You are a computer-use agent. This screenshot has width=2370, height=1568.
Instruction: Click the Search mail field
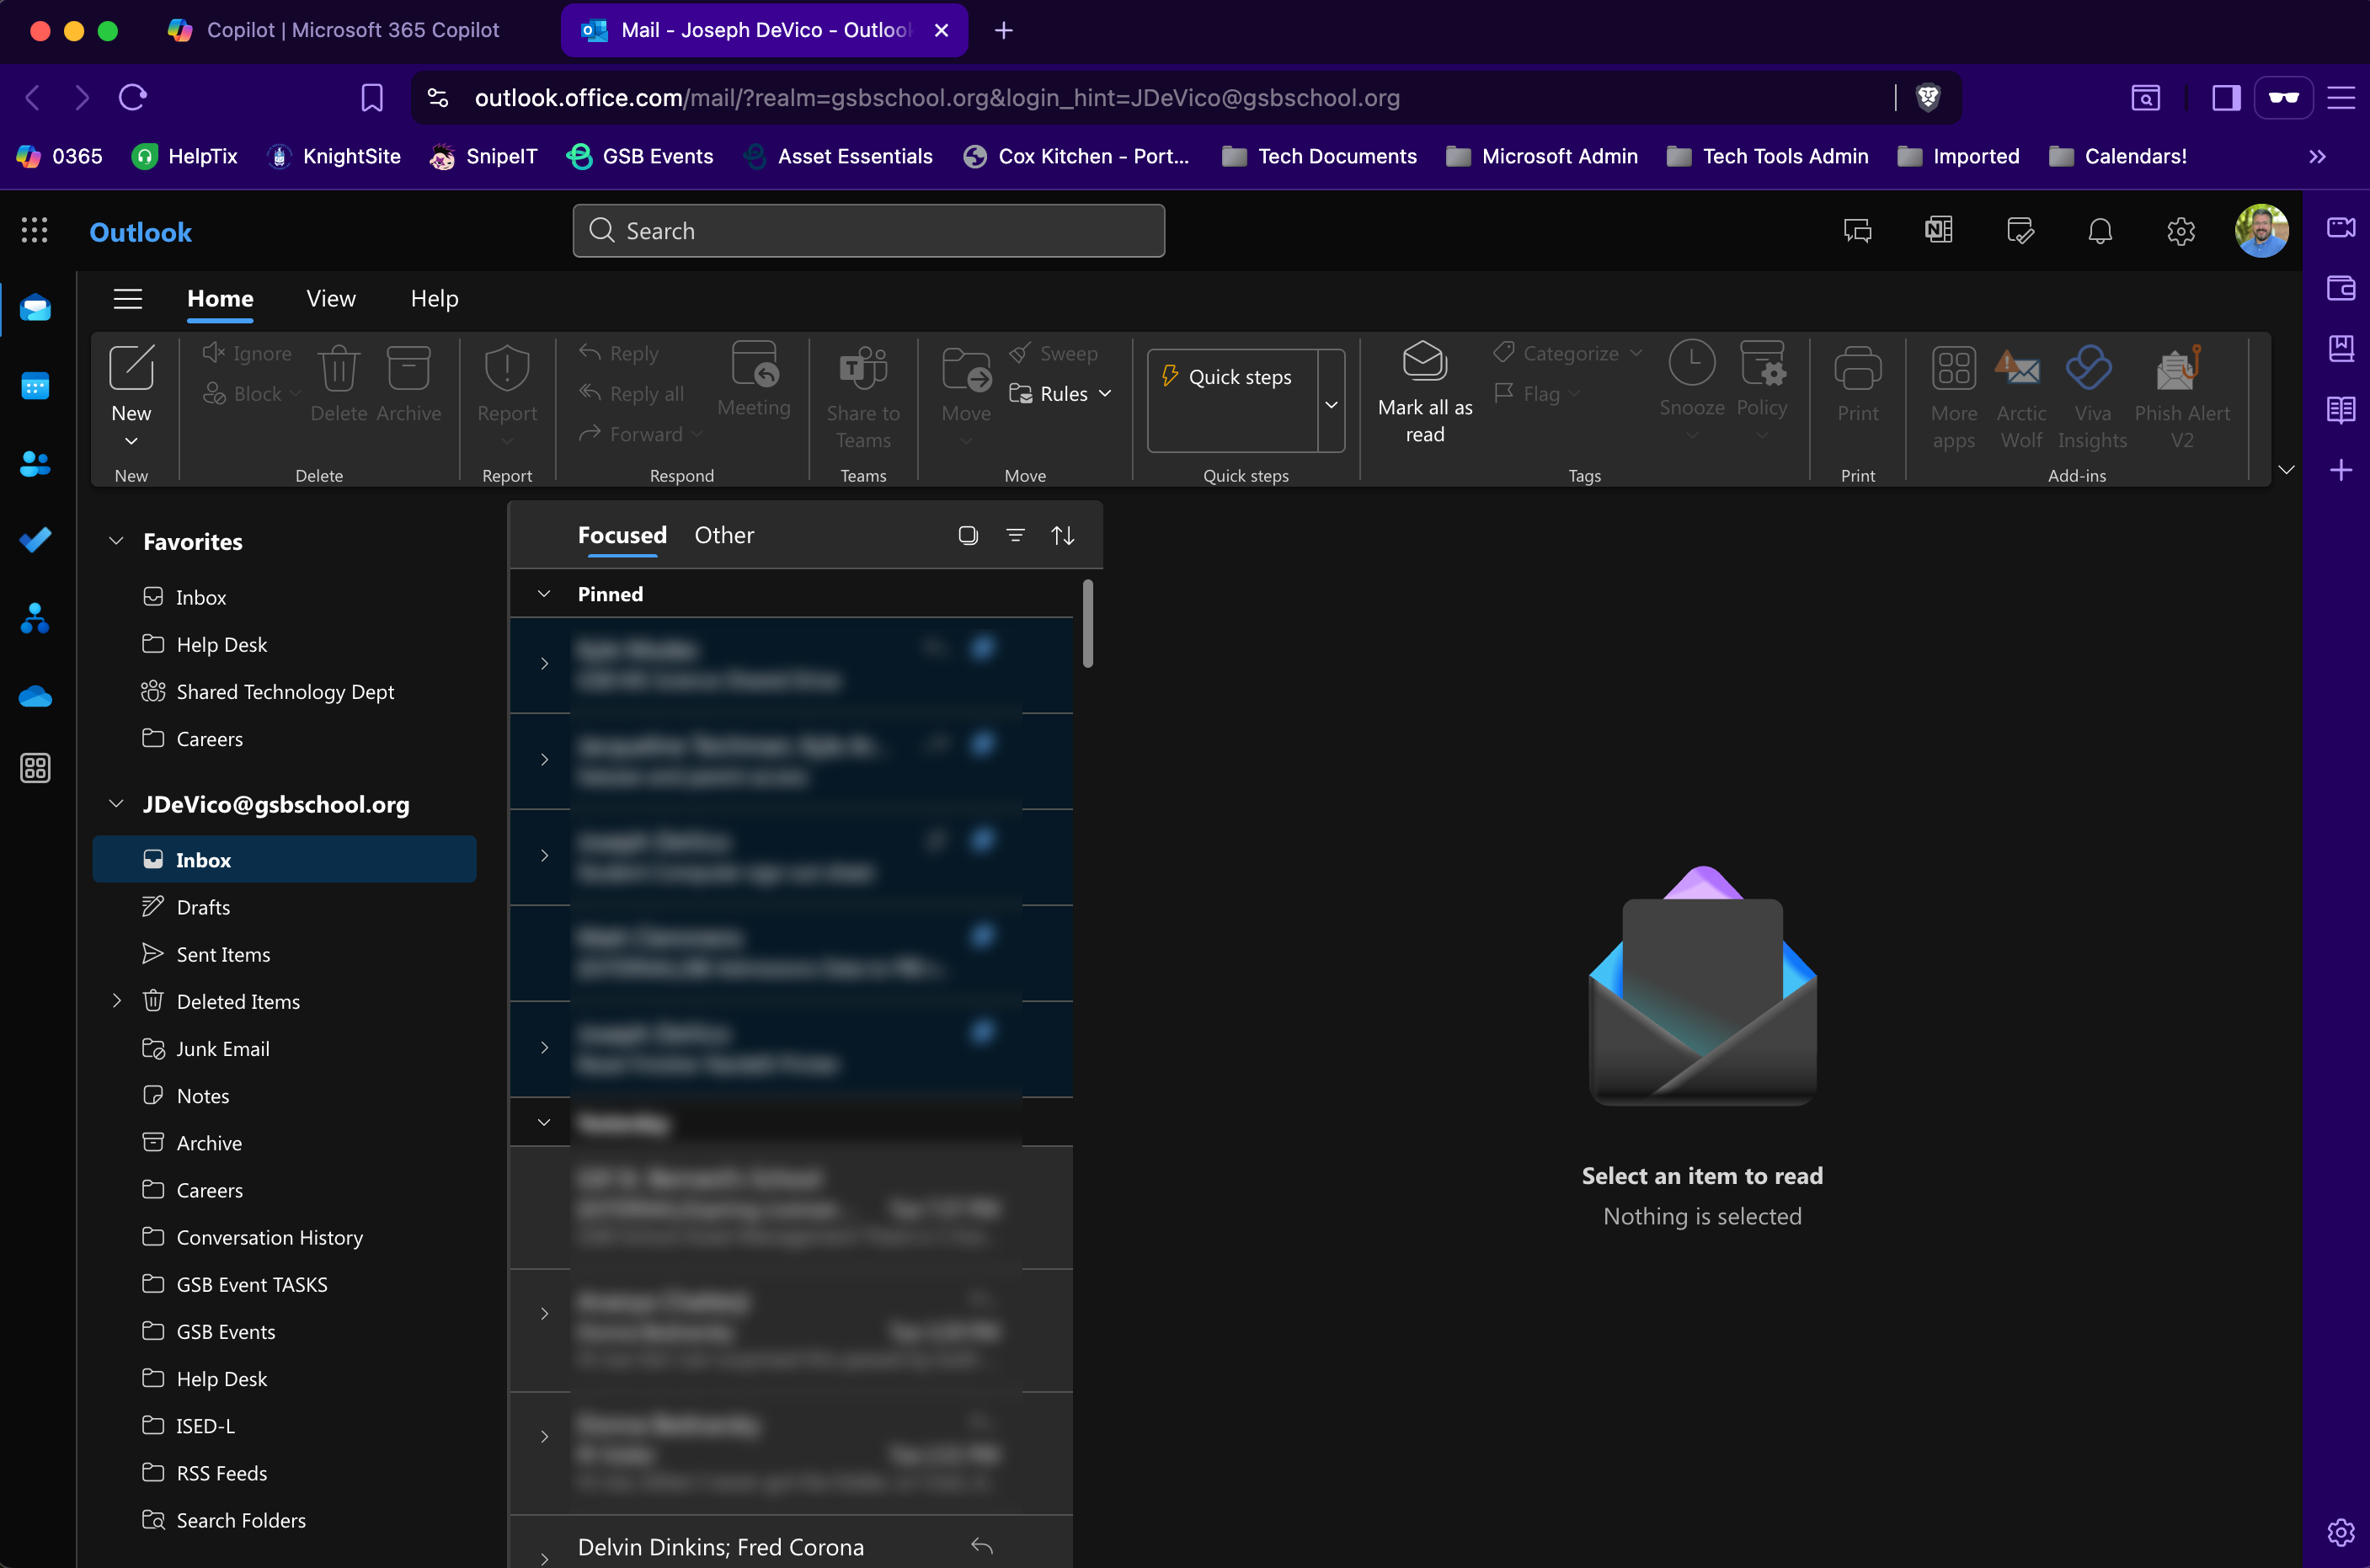(868, 231)
